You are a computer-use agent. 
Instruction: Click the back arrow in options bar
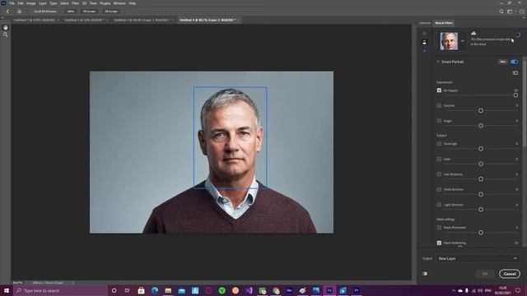coord(7,12)
